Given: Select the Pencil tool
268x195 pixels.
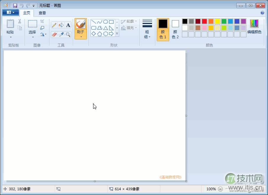Looking at the screenshot, I should pyautogui.click(x=54, y=25).
